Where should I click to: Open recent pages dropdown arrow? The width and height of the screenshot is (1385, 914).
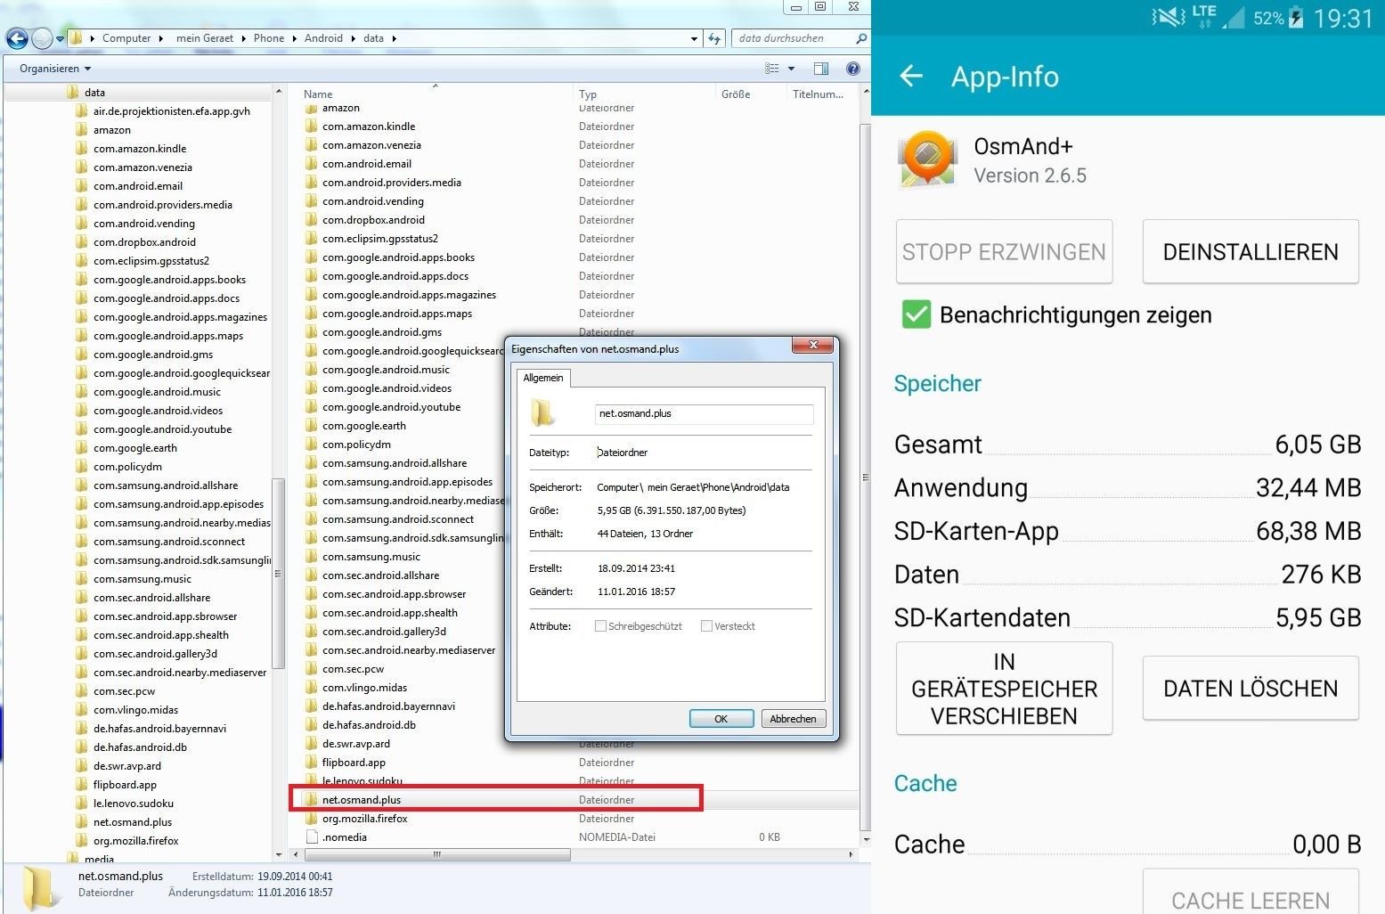coord(60,38)
